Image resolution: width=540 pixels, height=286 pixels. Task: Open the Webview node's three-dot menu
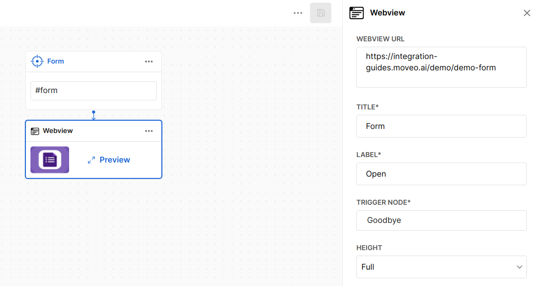[x=149, y=131]
